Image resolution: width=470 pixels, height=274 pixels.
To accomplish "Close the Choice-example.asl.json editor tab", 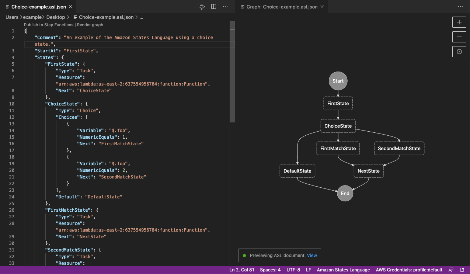I will click(70, 7).
